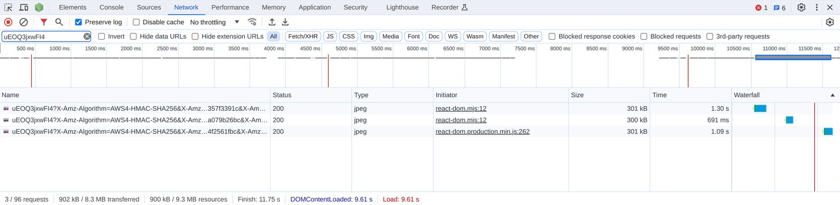Export HAR file download icon
The image size is (840, 205).
(x=285, y=22)
